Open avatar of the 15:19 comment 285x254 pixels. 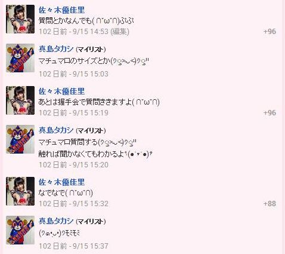20,100
